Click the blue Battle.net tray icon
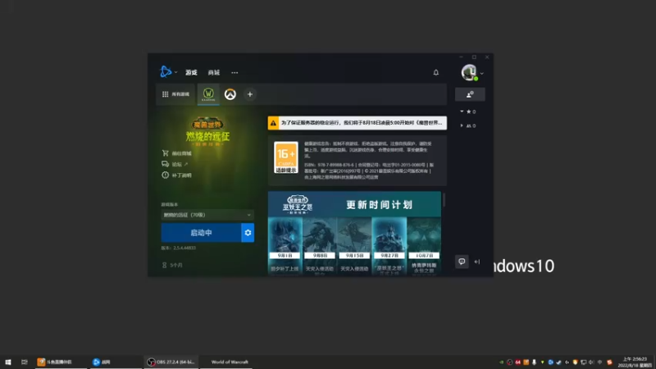Screen dimensions: 656x369 [x=550, y=362]
